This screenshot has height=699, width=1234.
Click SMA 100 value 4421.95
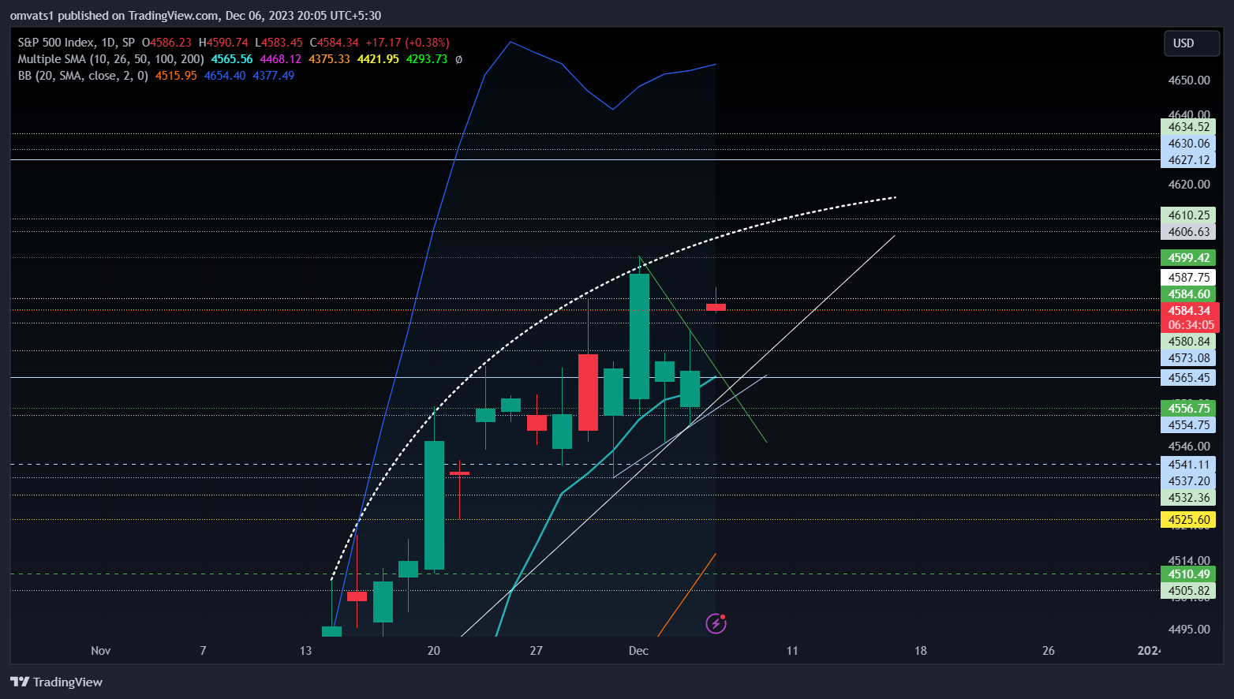pyautogui.click(x=378, y=59)
